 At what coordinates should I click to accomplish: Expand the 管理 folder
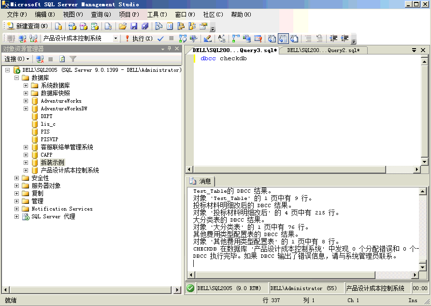tap(17, 201)
